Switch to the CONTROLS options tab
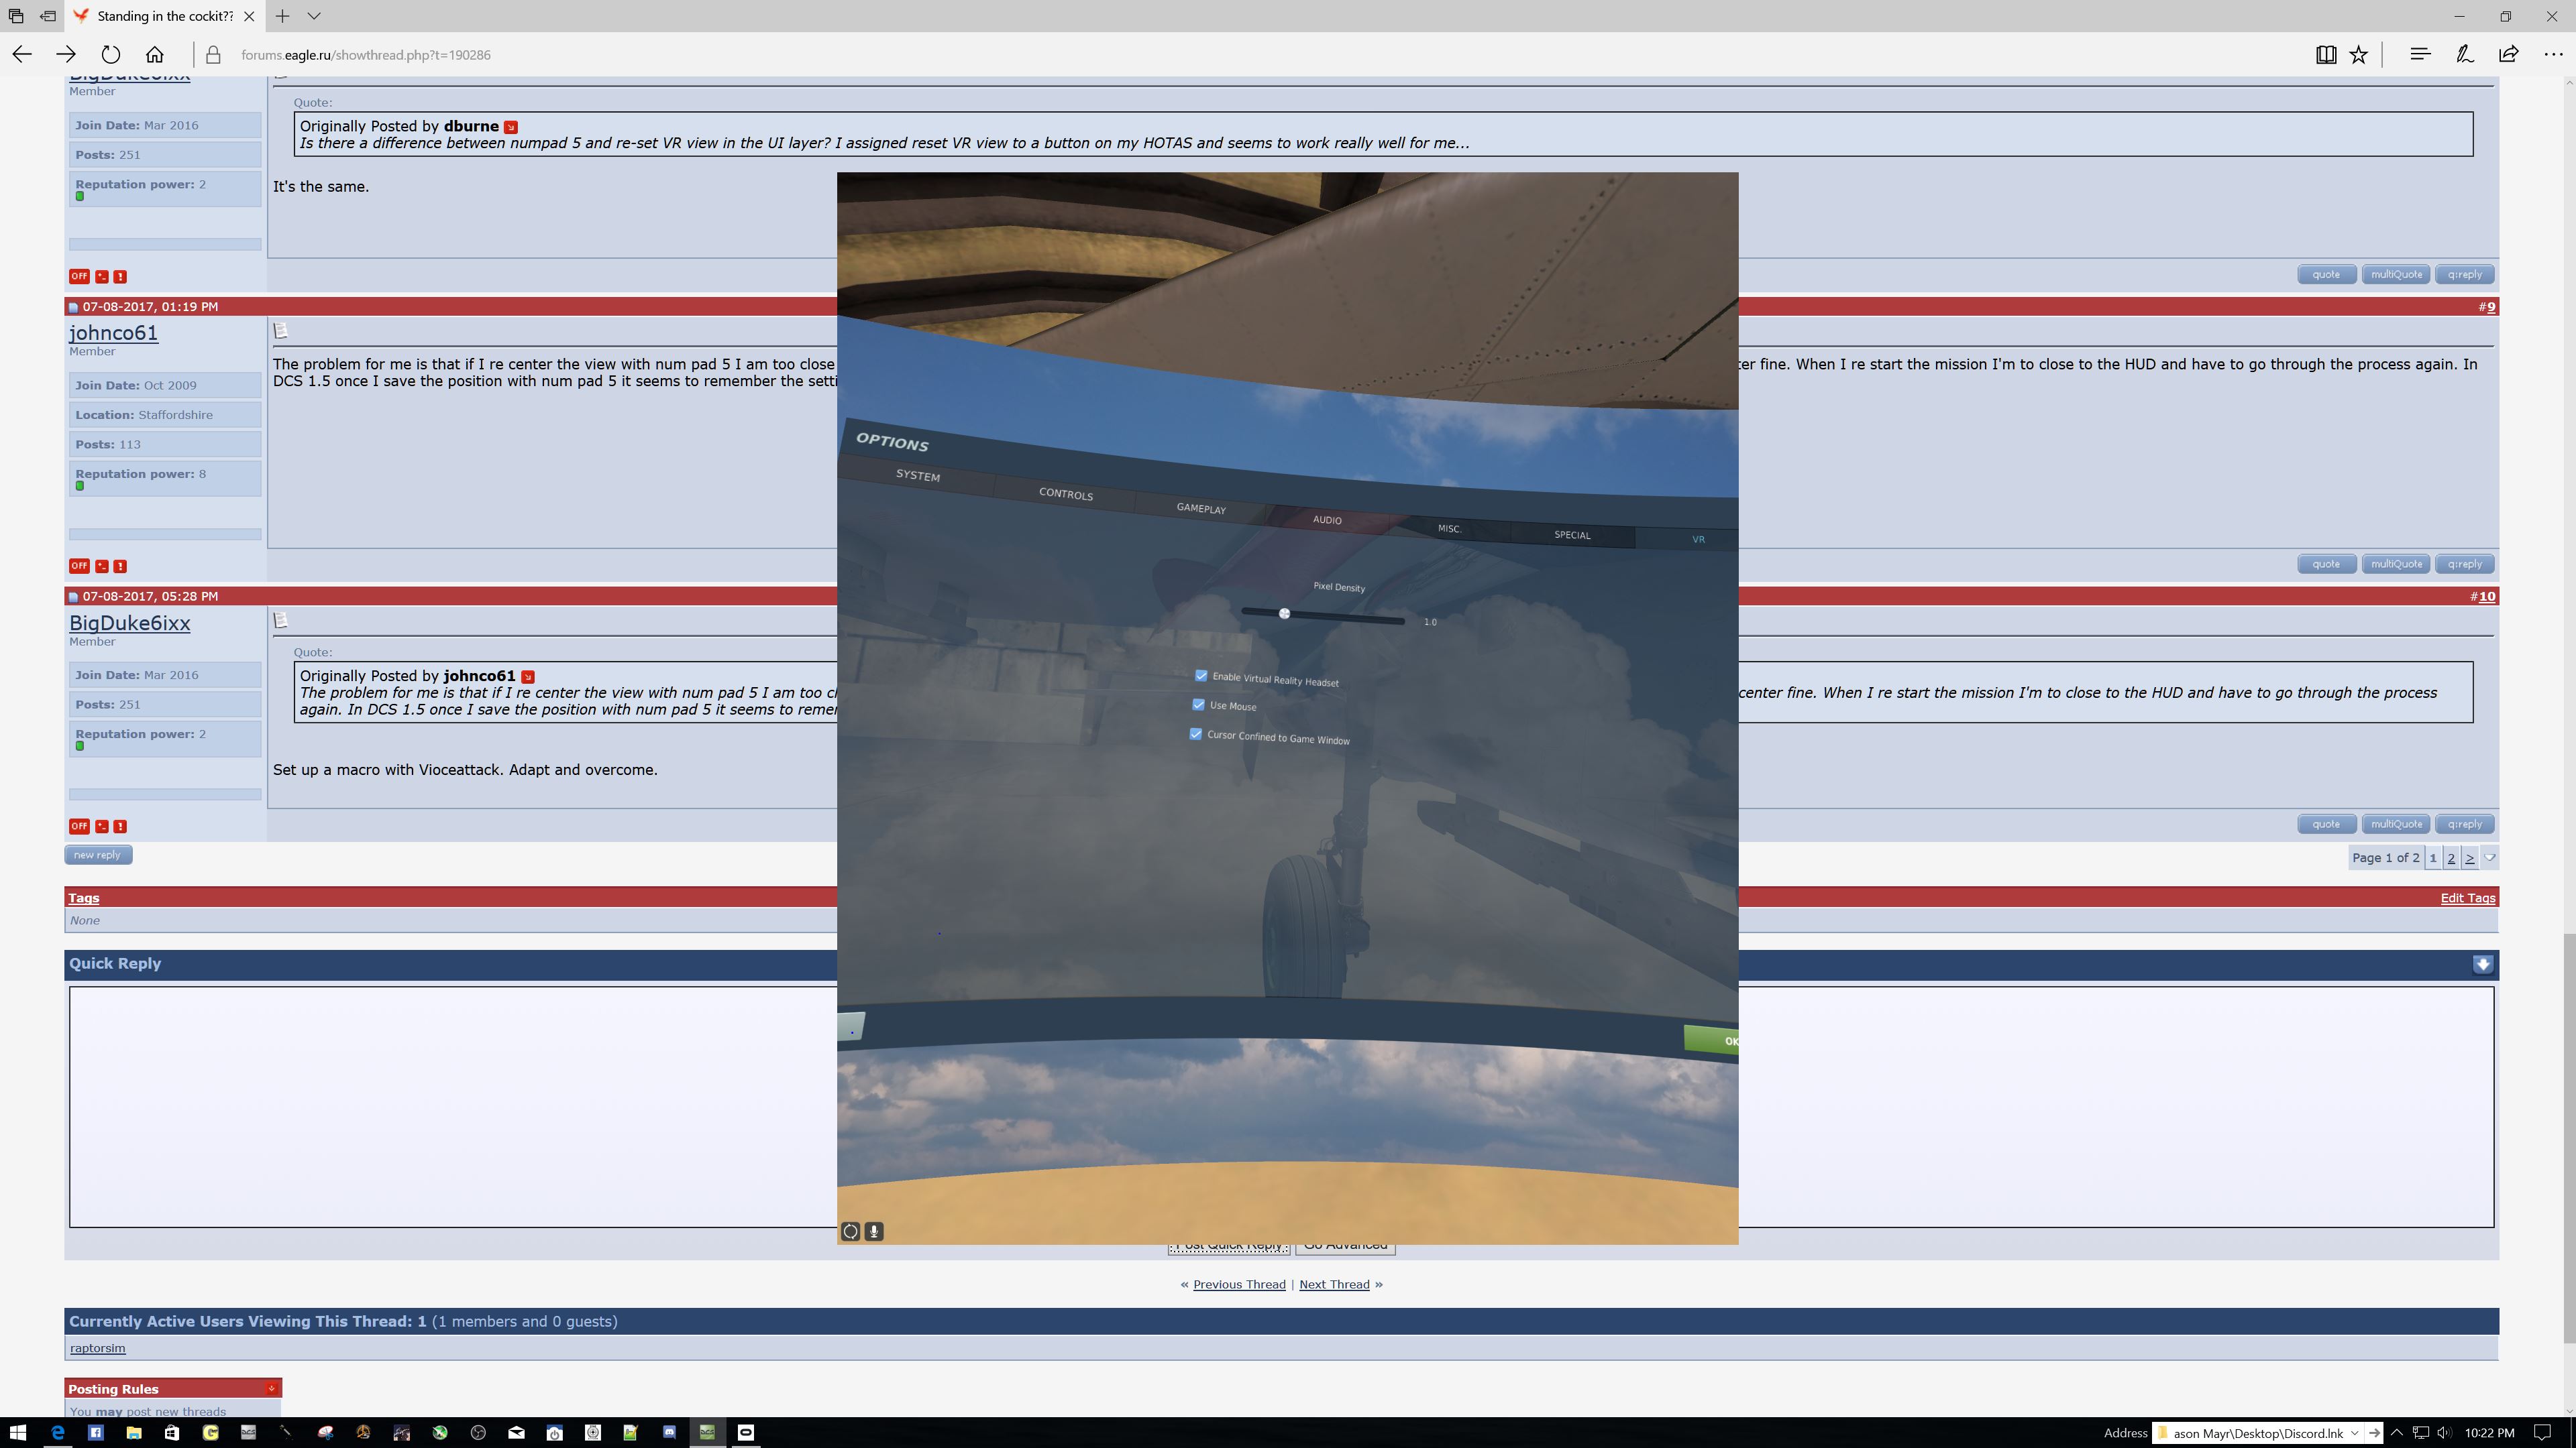The height and width of the screenshot is (1448, 2576). [1066, 493]
